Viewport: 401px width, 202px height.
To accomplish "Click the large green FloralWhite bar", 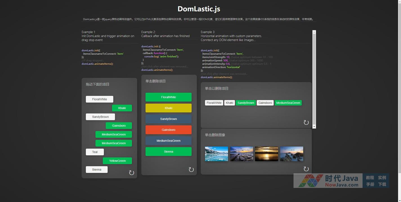I will (x=168, y=97).
